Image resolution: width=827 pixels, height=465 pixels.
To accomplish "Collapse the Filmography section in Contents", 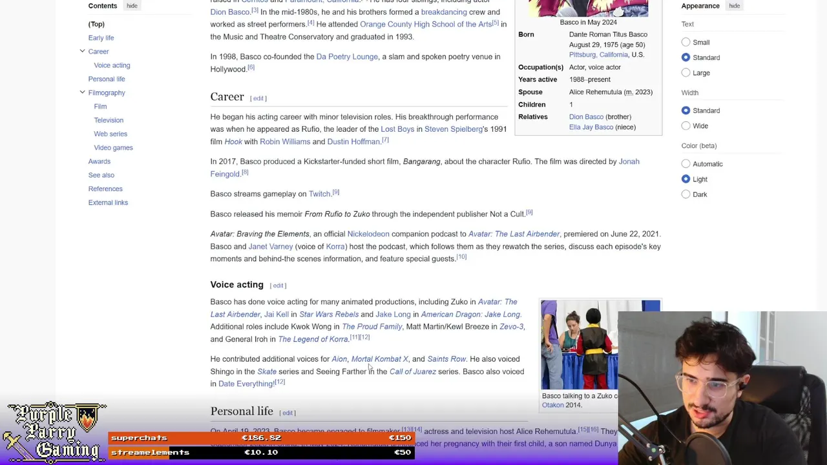I will click(82, 92).
